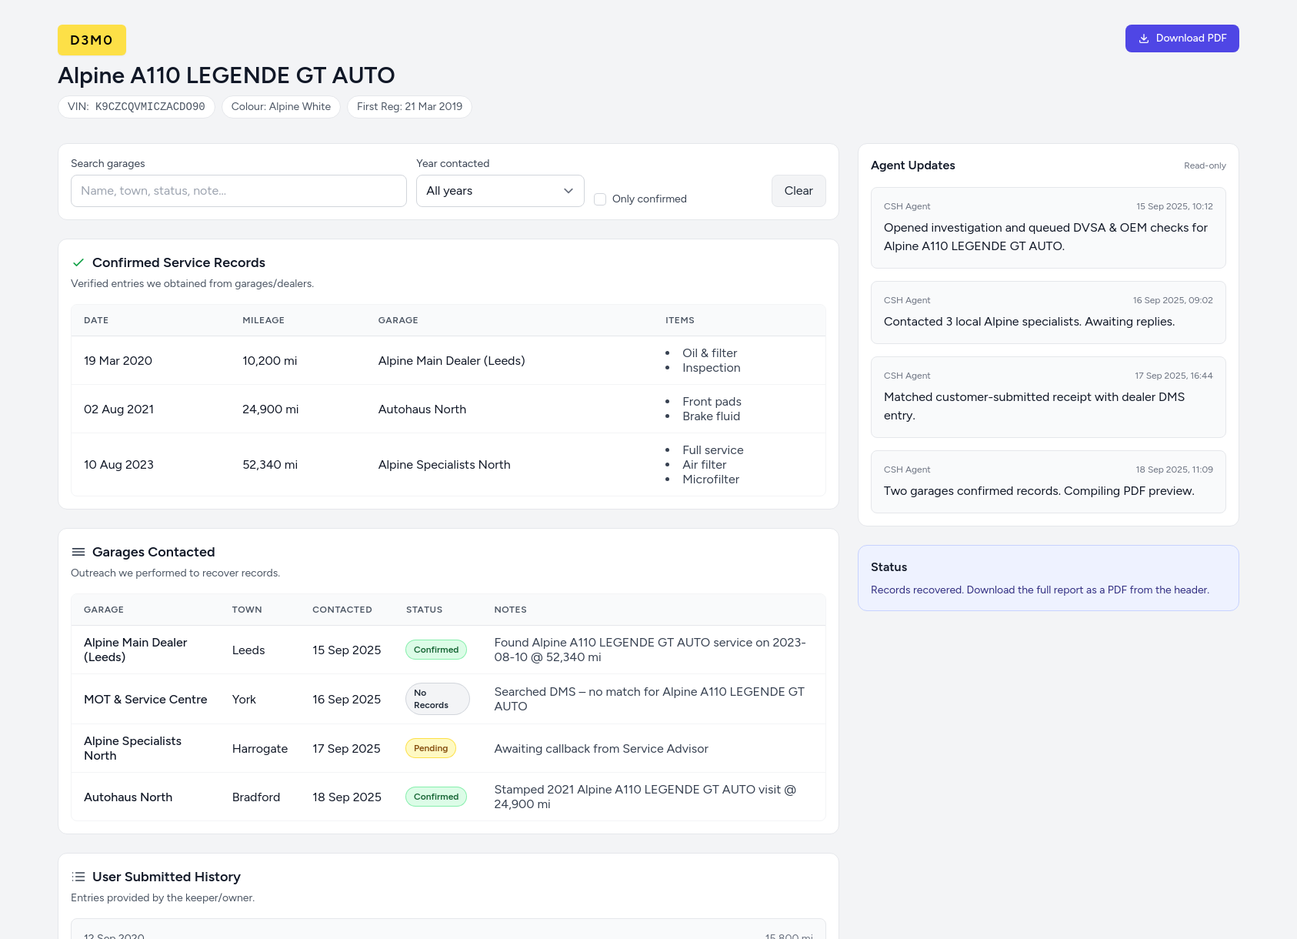This screenshot has height=939, width=1297.
Task: Click the VIN chip K9CZCQVMICZACD090
Action: (136, 106)
